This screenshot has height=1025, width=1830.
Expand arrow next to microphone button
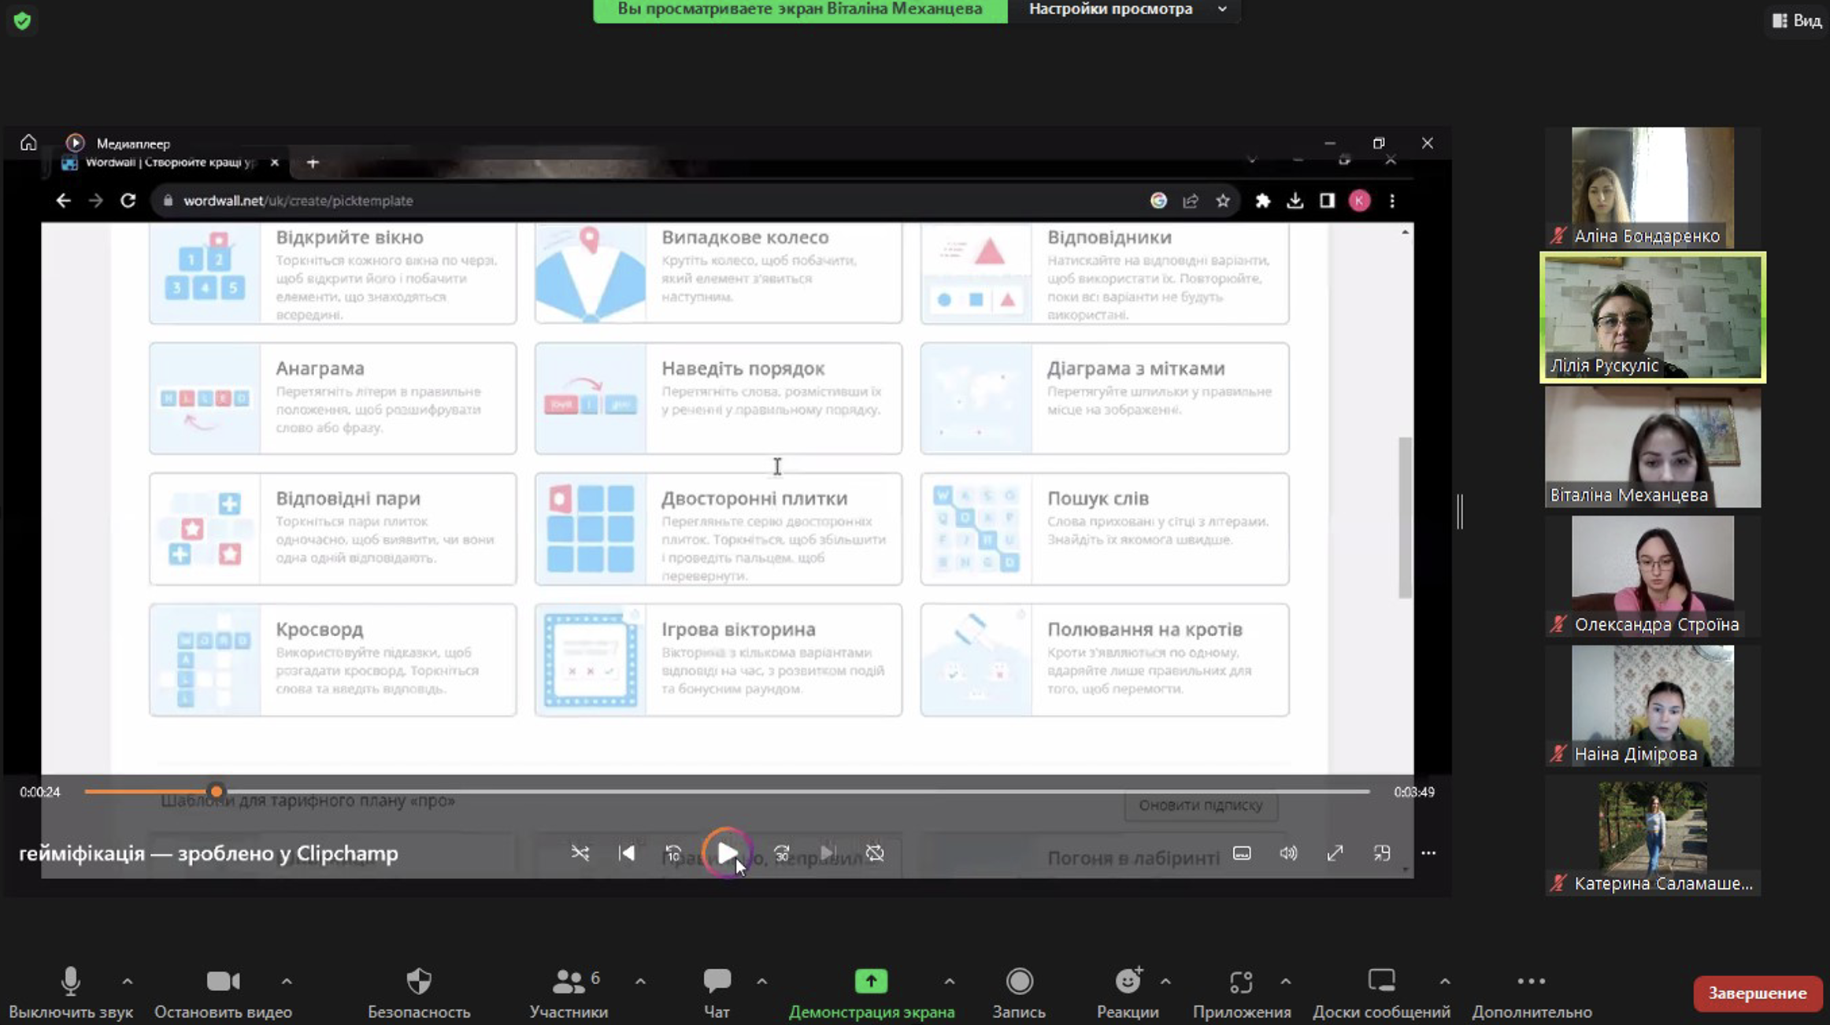(128, 981)
